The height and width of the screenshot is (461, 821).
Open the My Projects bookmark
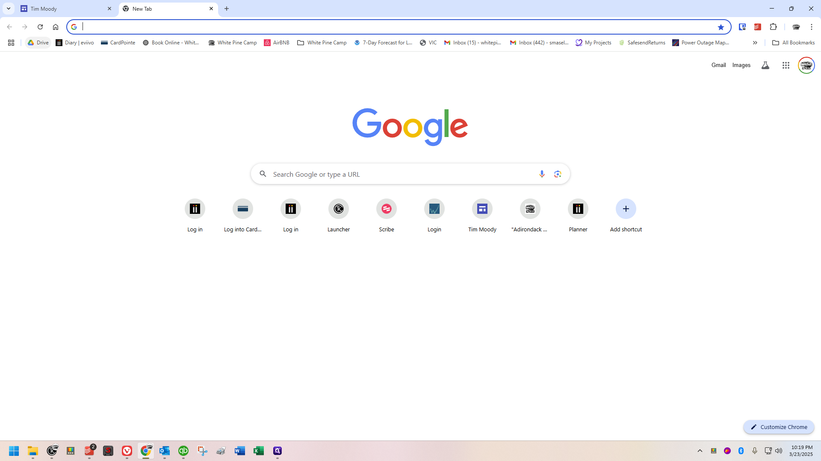point(594,43)
